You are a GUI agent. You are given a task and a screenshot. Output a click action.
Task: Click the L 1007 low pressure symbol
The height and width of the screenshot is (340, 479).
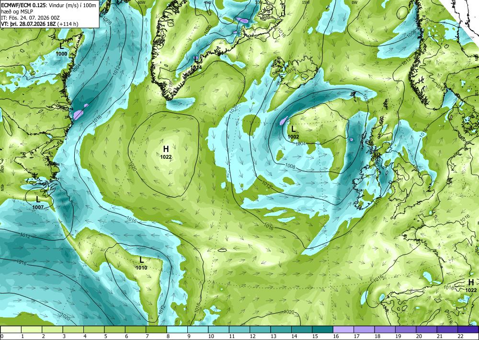(38, 203)
